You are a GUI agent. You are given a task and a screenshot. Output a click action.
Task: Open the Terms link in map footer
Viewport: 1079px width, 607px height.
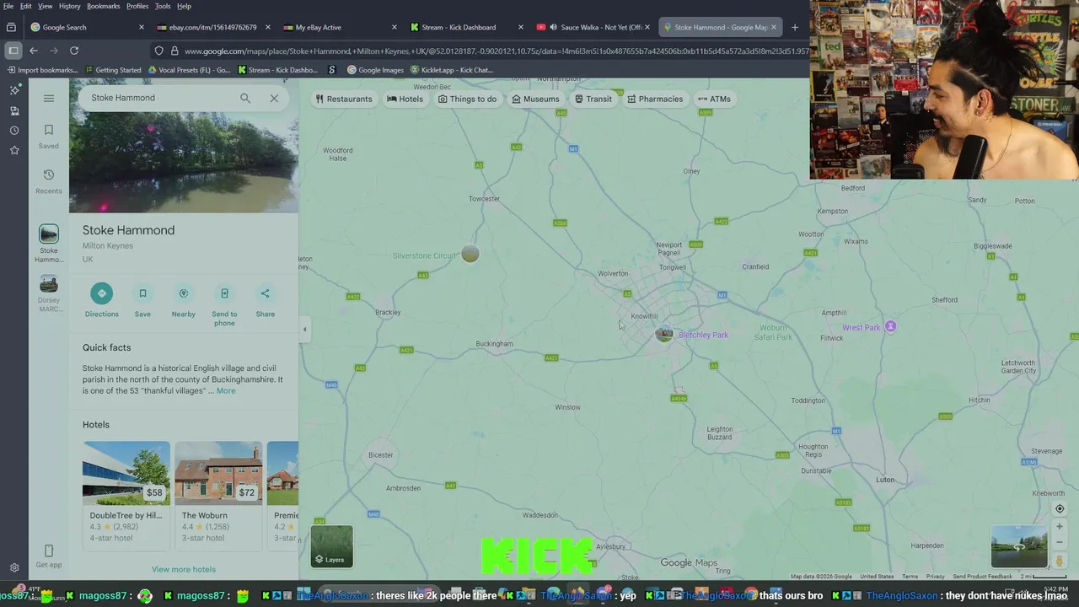(910, 577)
